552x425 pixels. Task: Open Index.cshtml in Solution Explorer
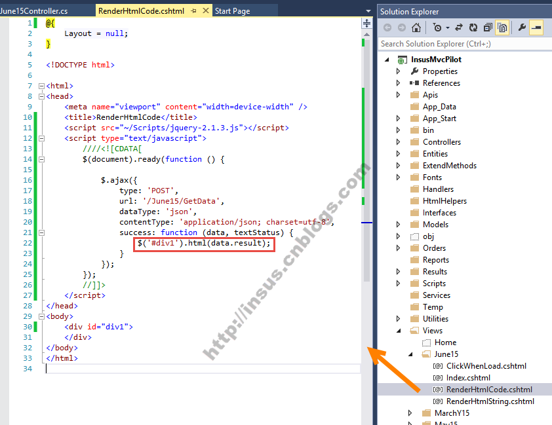468,378
